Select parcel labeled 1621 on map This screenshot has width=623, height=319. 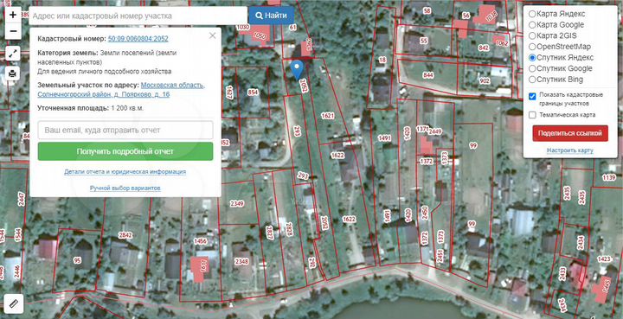pos(328,116)
